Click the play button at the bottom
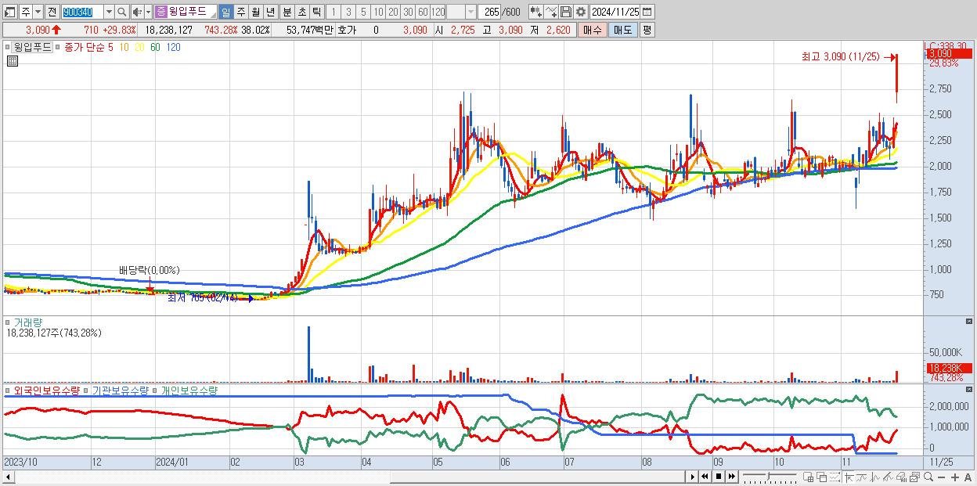This screenshot has height=486, width=977. [x=693, y=477]
